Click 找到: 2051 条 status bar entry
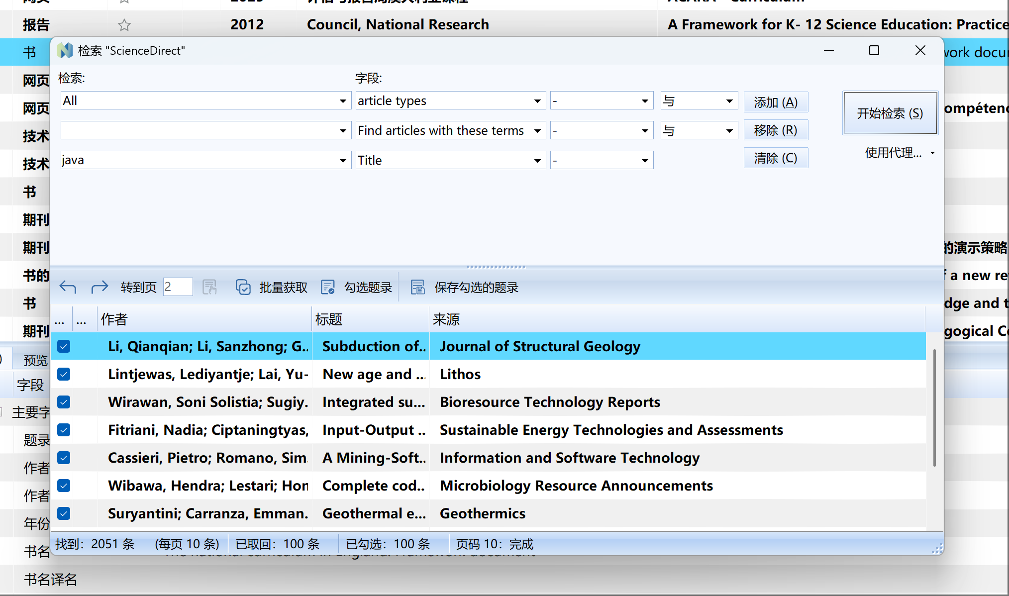Viewport: 1009px width, 596px height. tap(95, 544)
